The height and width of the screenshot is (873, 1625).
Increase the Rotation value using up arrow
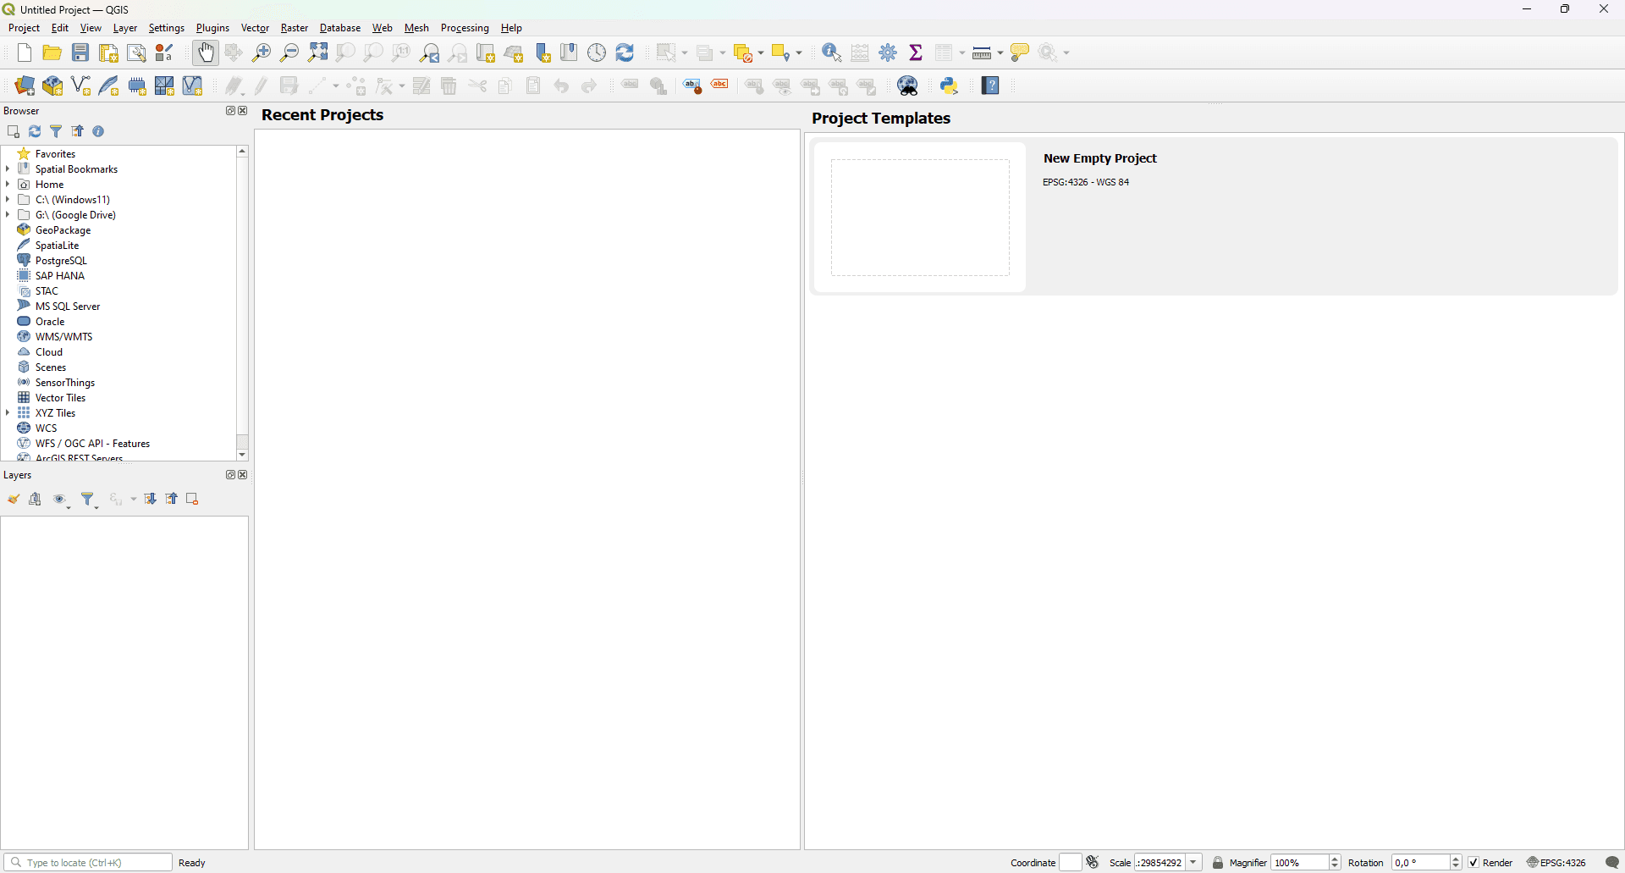point(1456,859)
